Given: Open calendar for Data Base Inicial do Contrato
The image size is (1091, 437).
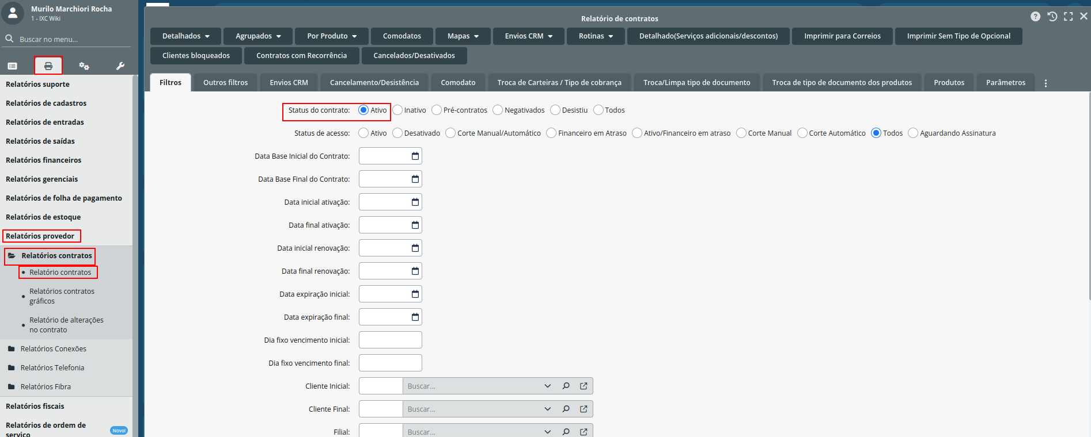Looking at the screenshot, I should (x=415, y=156).
